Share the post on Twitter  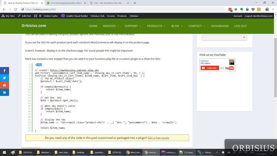pyautogui.click(x=4, y=78)
